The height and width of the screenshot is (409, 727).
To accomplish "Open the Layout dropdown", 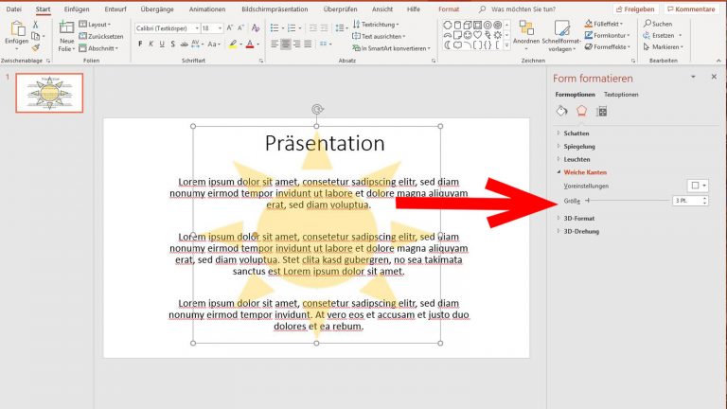I will pos(95,24).
